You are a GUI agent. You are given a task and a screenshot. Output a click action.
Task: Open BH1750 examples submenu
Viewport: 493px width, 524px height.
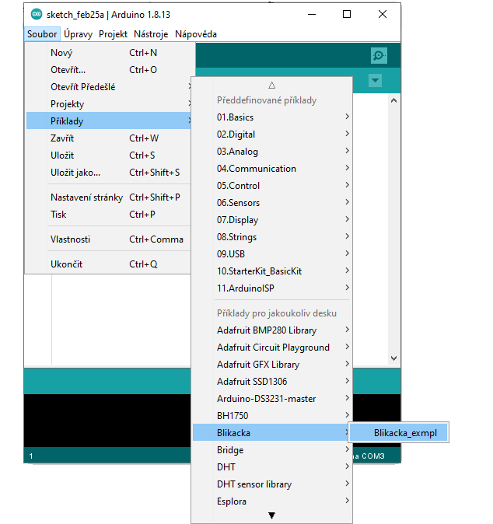pyautogui.click(x=272, y=415)
